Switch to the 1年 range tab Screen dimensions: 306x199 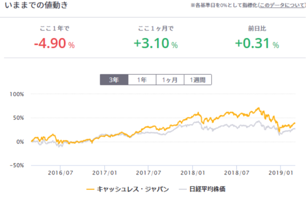point(142,80)
